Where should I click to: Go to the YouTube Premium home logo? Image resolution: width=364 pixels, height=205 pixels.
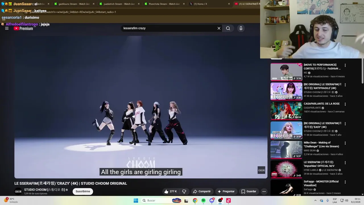tap(23, 28)
